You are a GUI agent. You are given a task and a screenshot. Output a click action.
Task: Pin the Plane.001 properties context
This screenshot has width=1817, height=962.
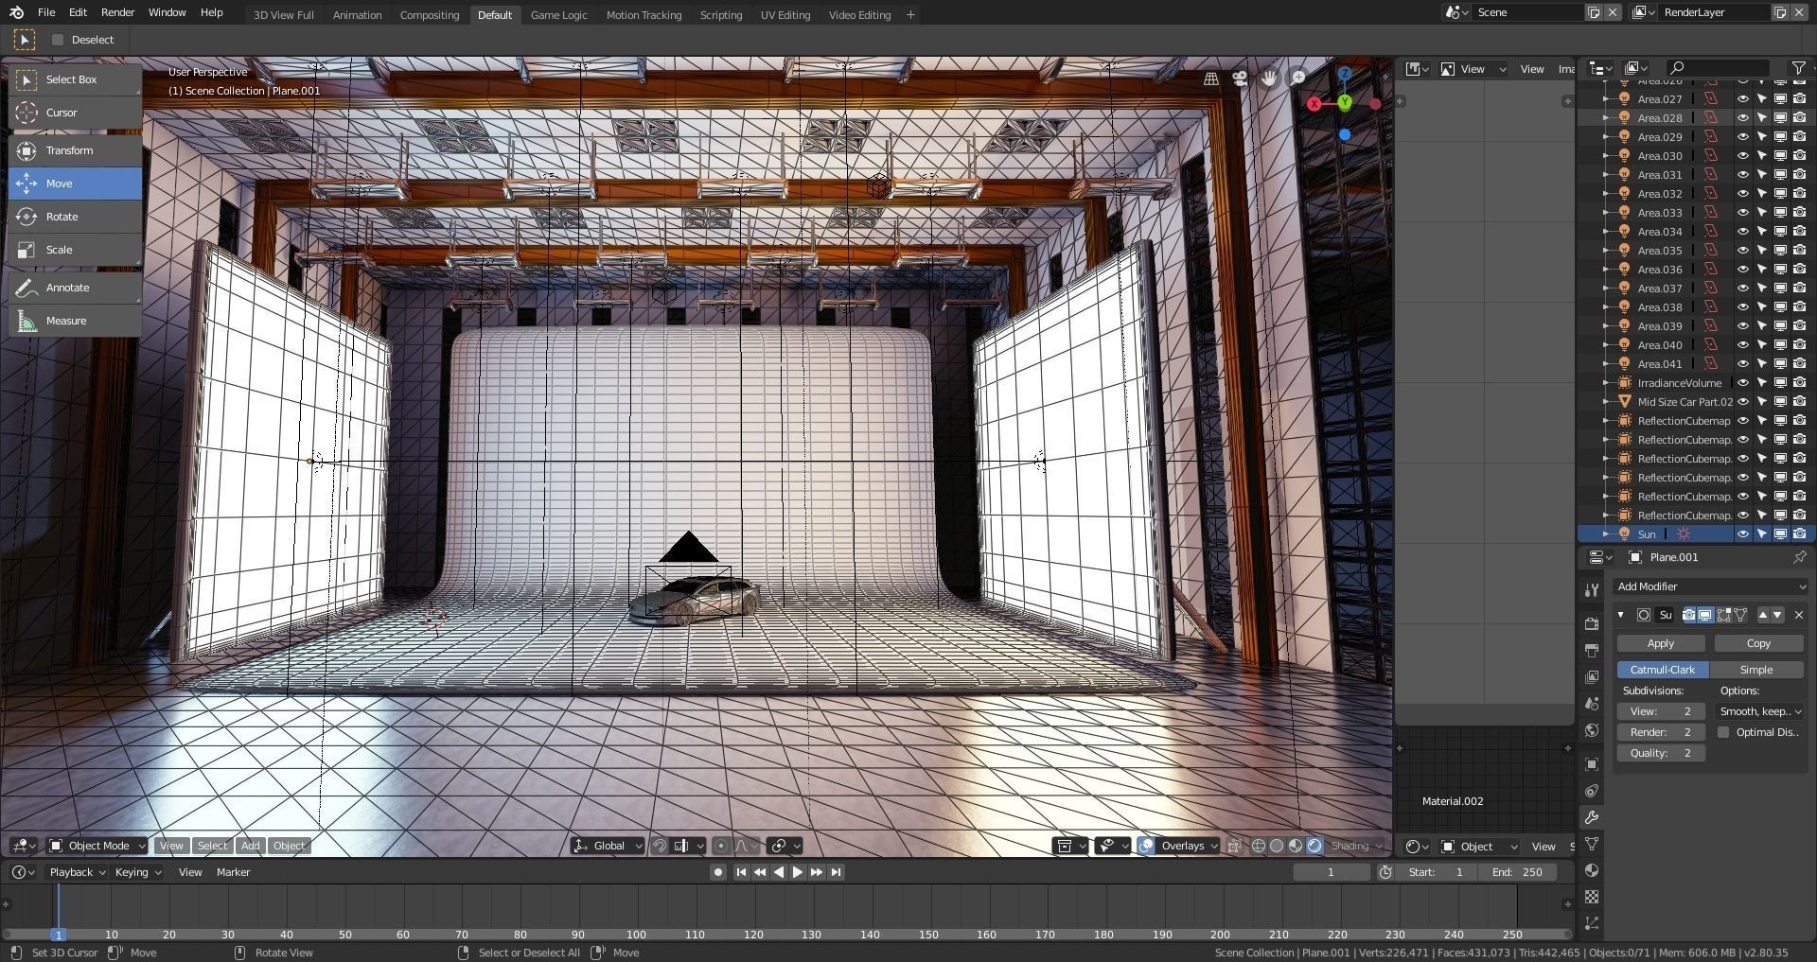point(1799,557)
